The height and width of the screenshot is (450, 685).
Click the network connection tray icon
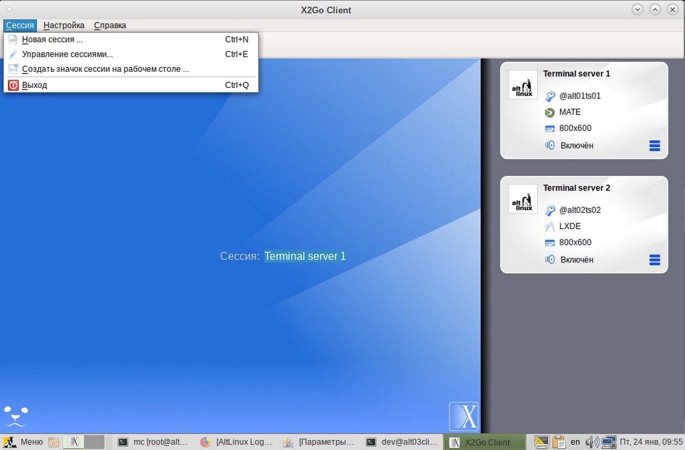click(609, 442)
